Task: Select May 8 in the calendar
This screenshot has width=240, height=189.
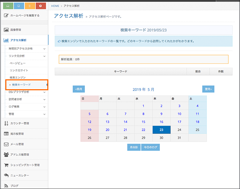Action: 143,114
